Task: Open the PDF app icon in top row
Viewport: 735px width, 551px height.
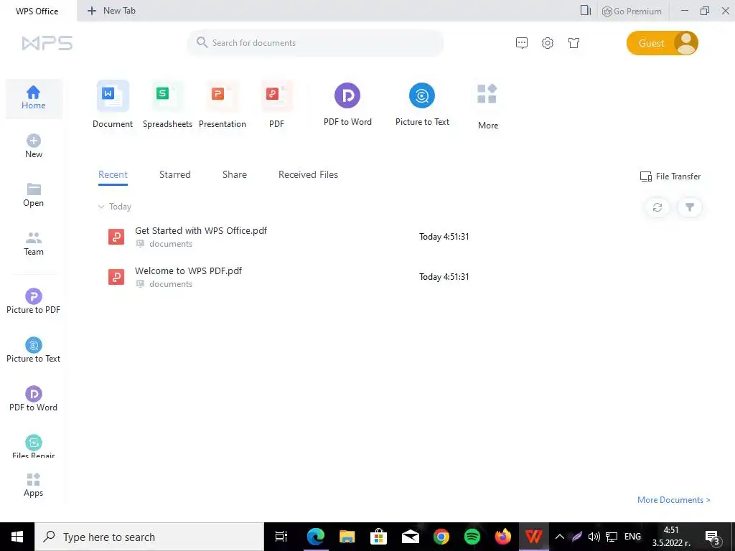Action: point(276,105)
